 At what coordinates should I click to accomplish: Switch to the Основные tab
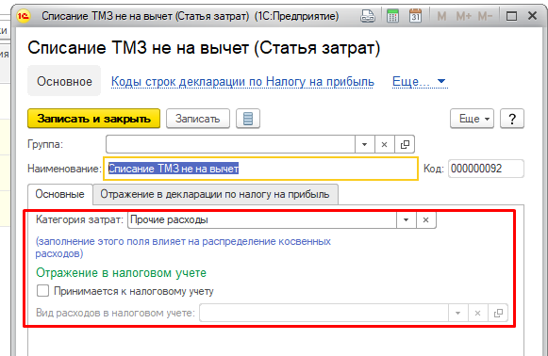[59, 194]
